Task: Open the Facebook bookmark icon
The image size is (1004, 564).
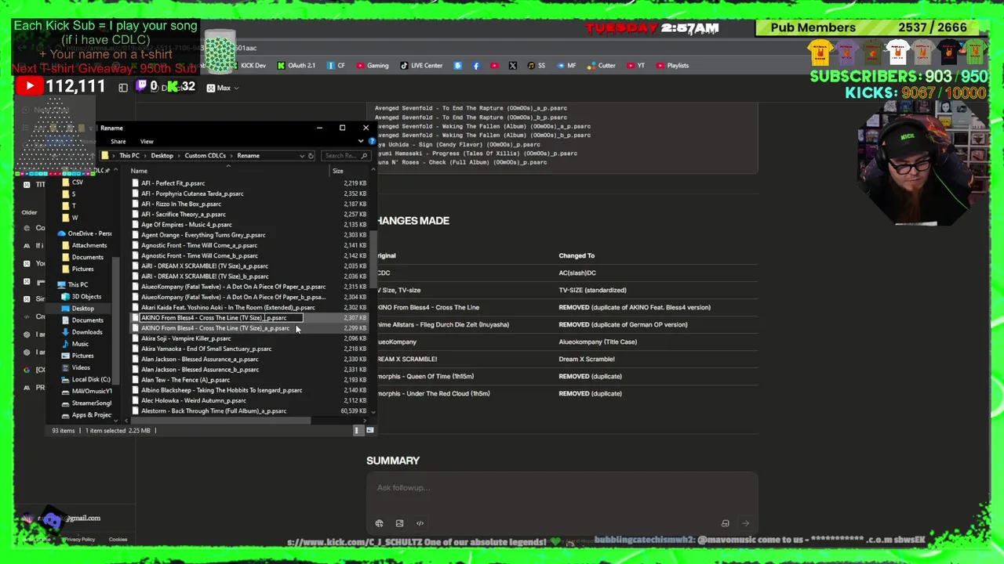Action: tap(476, 66)
